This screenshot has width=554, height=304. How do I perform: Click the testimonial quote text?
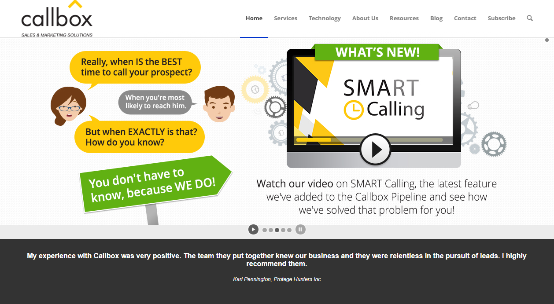tap(277, 260)
